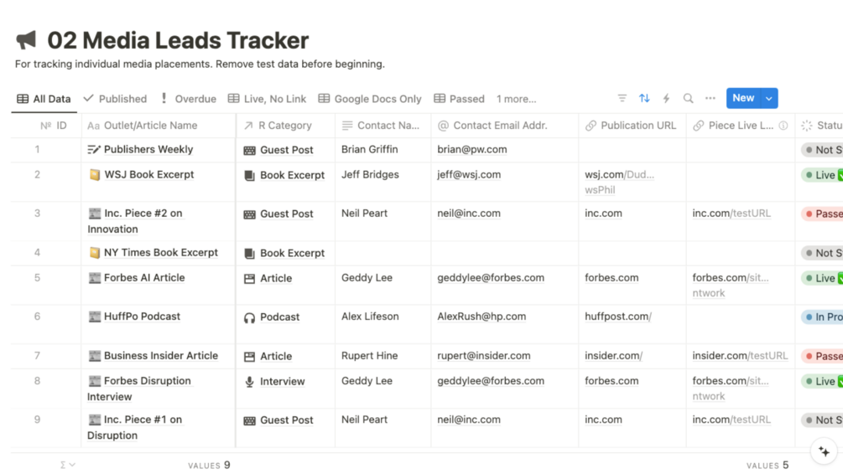
Task: Click the Podcast category cell
Action: coord(279,317)
